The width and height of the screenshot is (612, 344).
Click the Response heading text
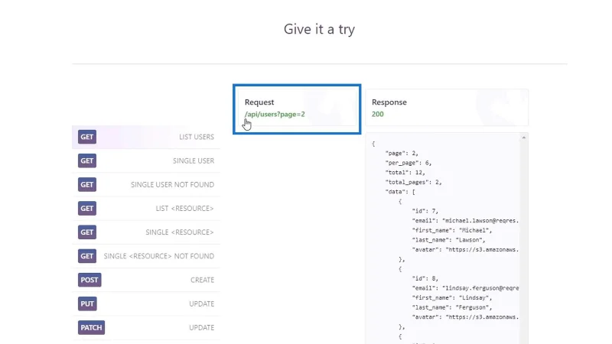(x=389, y=102)
